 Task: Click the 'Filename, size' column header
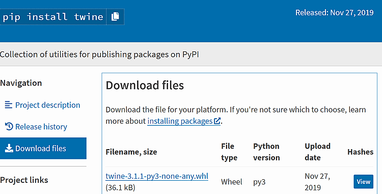click(x=131, y=152)
